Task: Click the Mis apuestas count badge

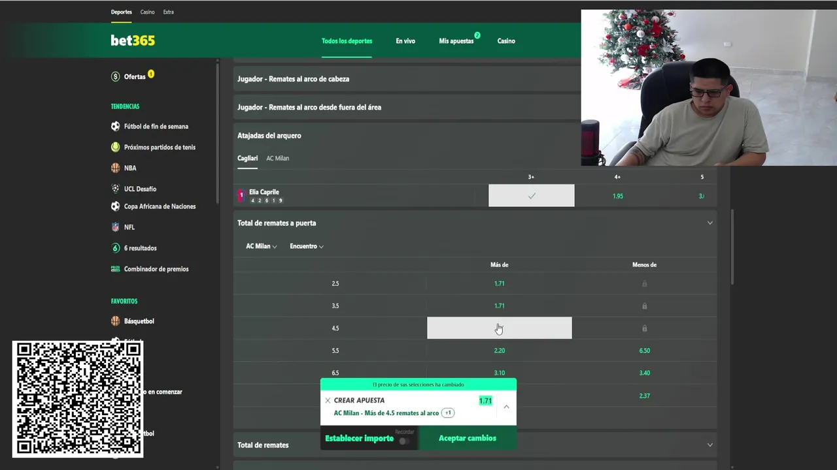Action: tap(477, 35)
